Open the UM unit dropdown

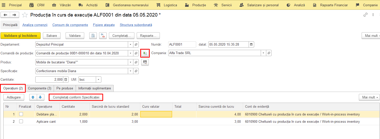tap(99, 80)
